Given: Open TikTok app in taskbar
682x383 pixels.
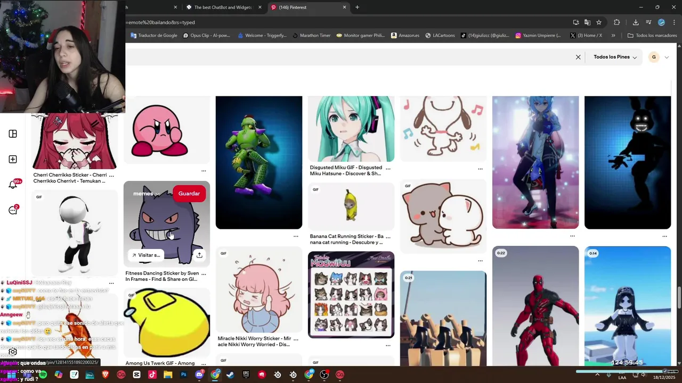Looking at the screenshot, I should coord(152,374).
